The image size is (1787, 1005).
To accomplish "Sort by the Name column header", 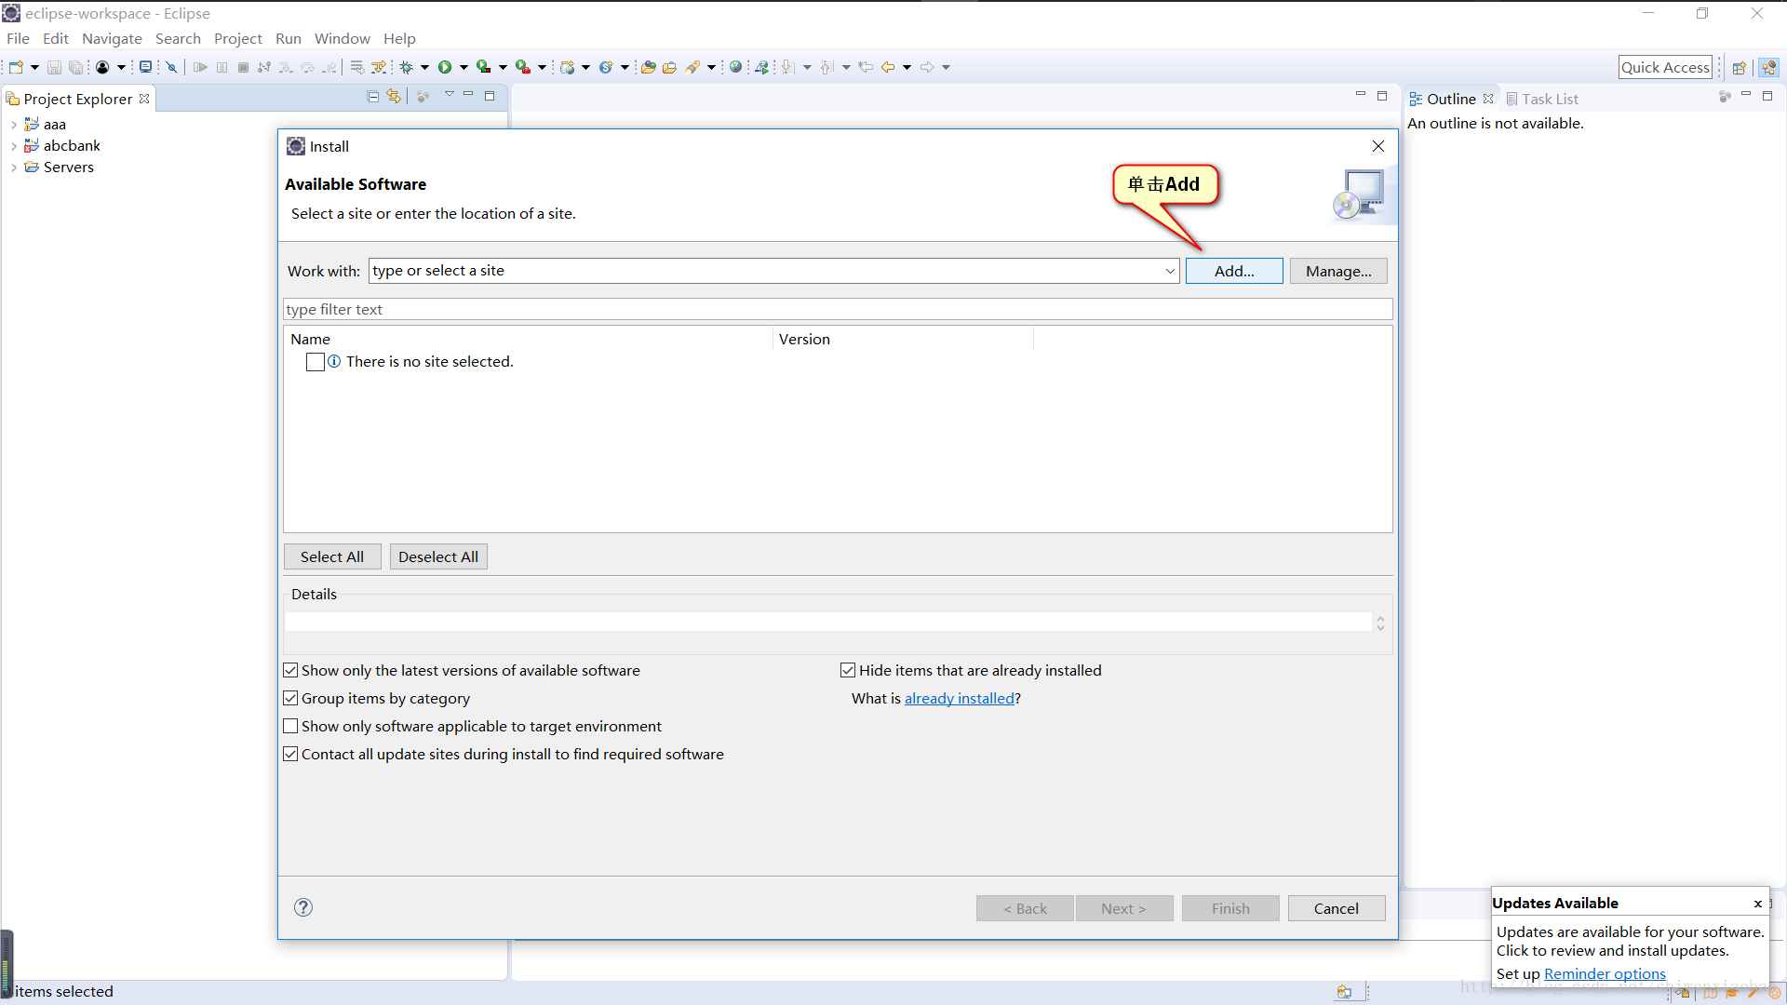I will click(x=528, y=340).
